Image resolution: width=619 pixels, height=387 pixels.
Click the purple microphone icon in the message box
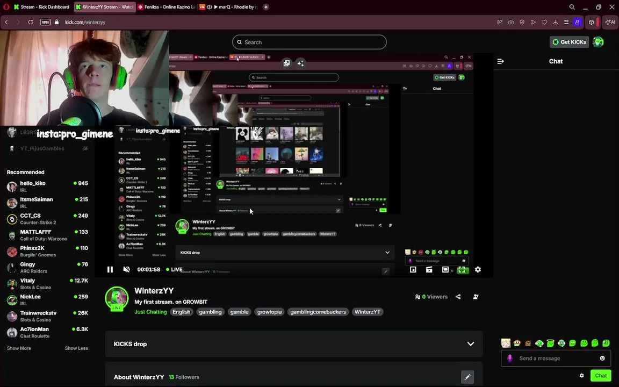coord(510,358)
